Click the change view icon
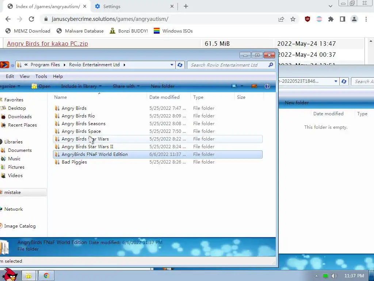Viewport: 374px width, 281px height. point(234,86)
